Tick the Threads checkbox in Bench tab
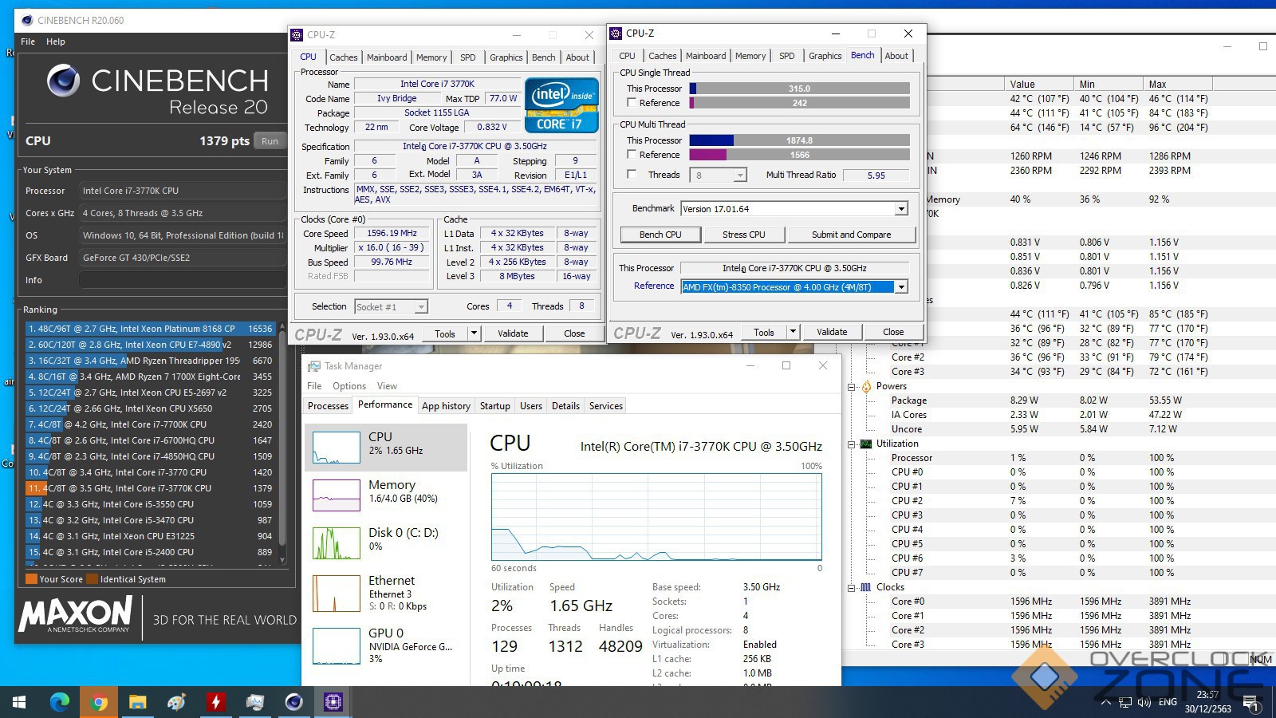 (x=632, y=175)
